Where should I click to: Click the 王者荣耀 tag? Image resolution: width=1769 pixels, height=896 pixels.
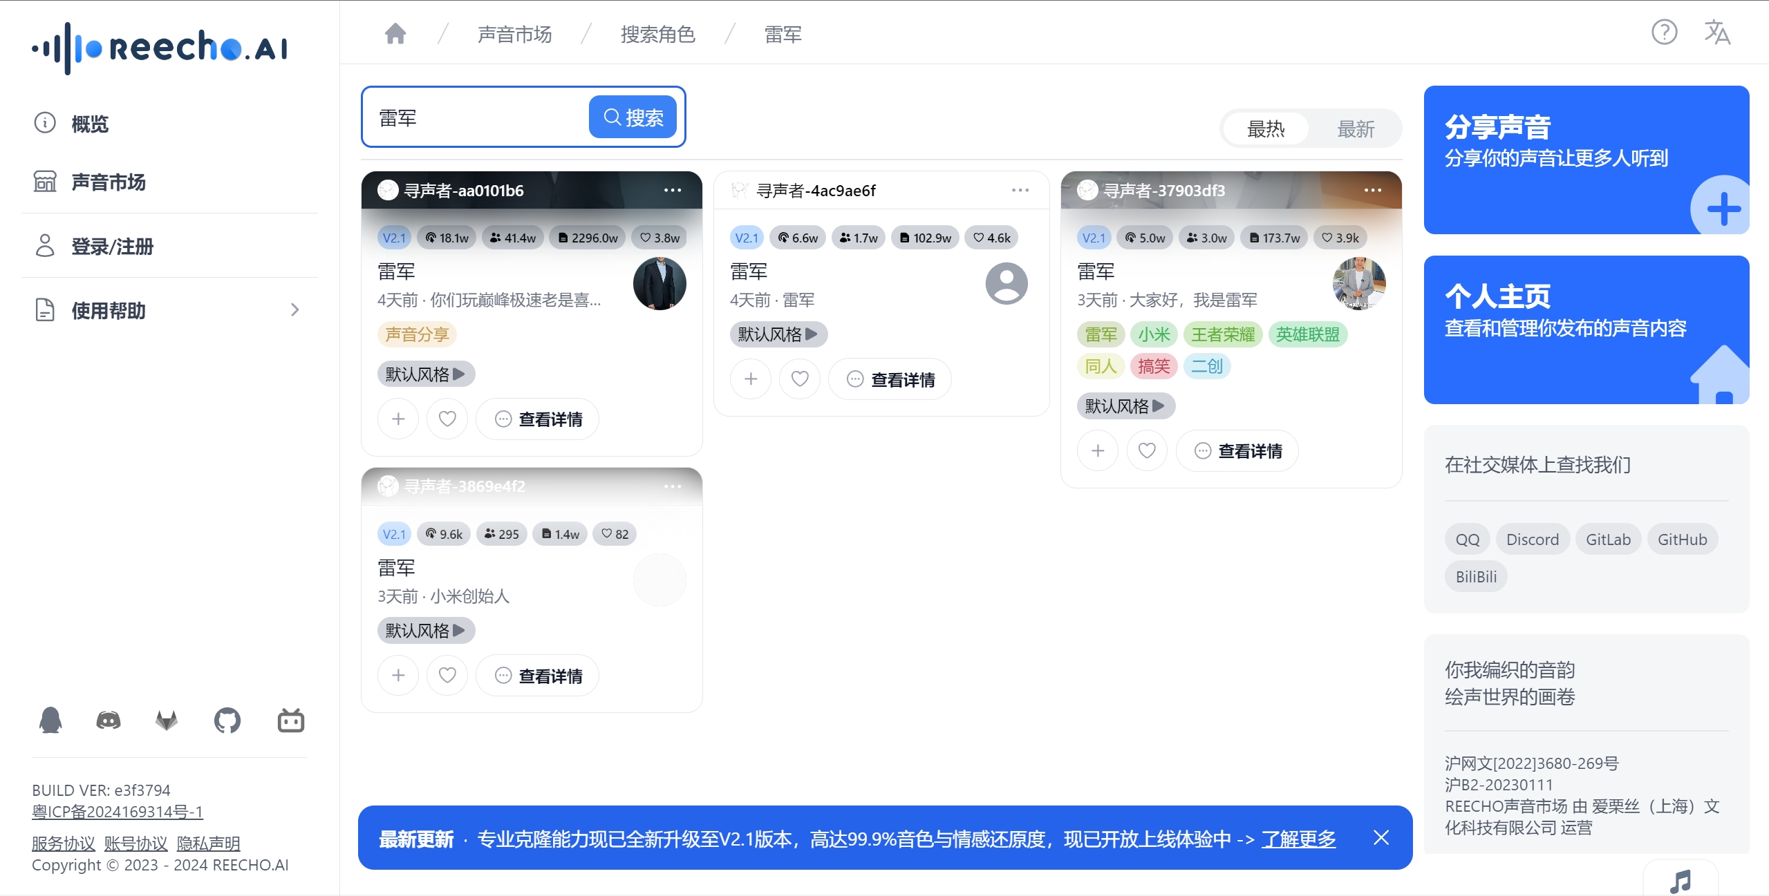point(1223,334)
